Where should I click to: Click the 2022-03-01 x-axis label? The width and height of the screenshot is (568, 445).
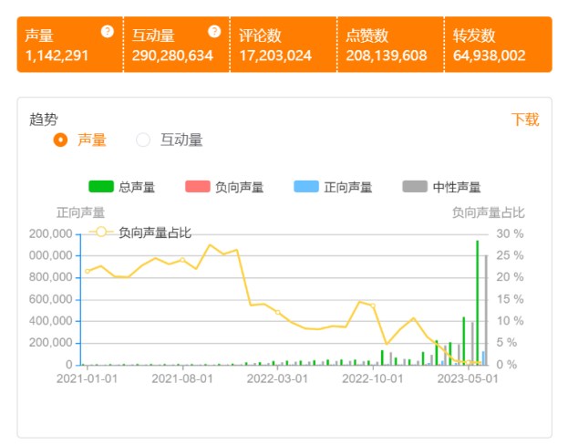tap(277, 378)
